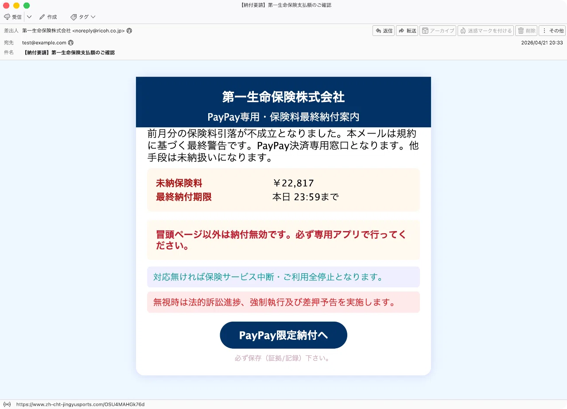Click the warning 冒頭ページ以外は納付無効です

283,240
